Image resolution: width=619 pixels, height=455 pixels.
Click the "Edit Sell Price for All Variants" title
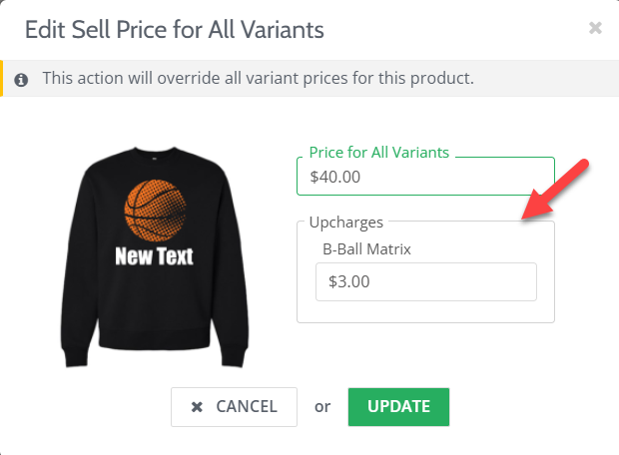(x=175, y=29)
